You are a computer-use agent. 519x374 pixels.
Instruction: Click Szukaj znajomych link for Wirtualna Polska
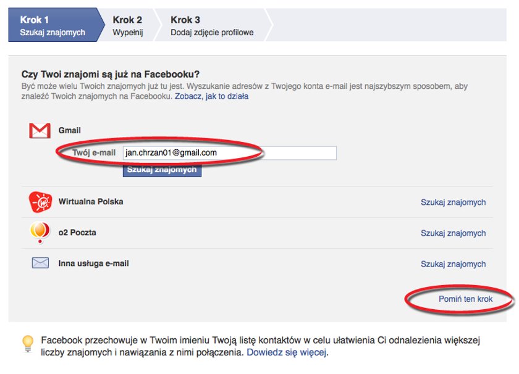453,202
